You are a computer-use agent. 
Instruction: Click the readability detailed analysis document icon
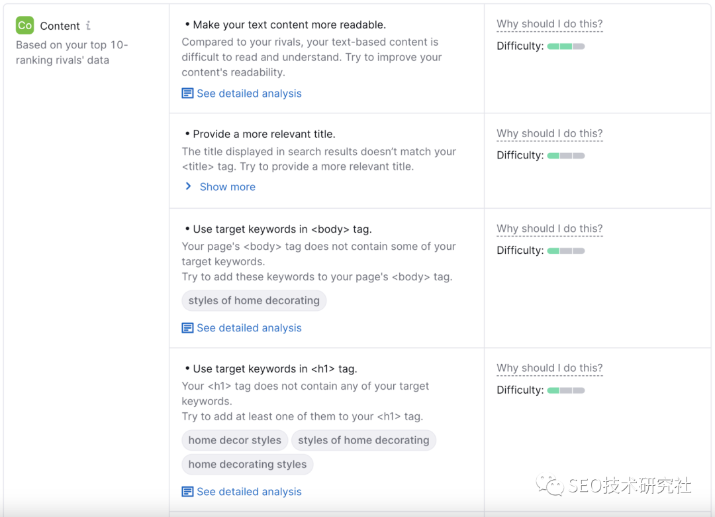187,93
